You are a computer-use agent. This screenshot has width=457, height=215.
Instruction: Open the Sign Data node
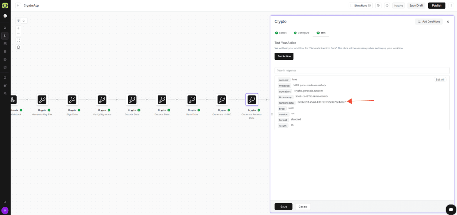pyautogui.click(x=72, y=100)
